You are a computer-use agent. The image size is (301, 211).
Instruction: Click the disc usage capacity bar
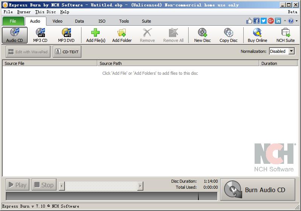112,196
